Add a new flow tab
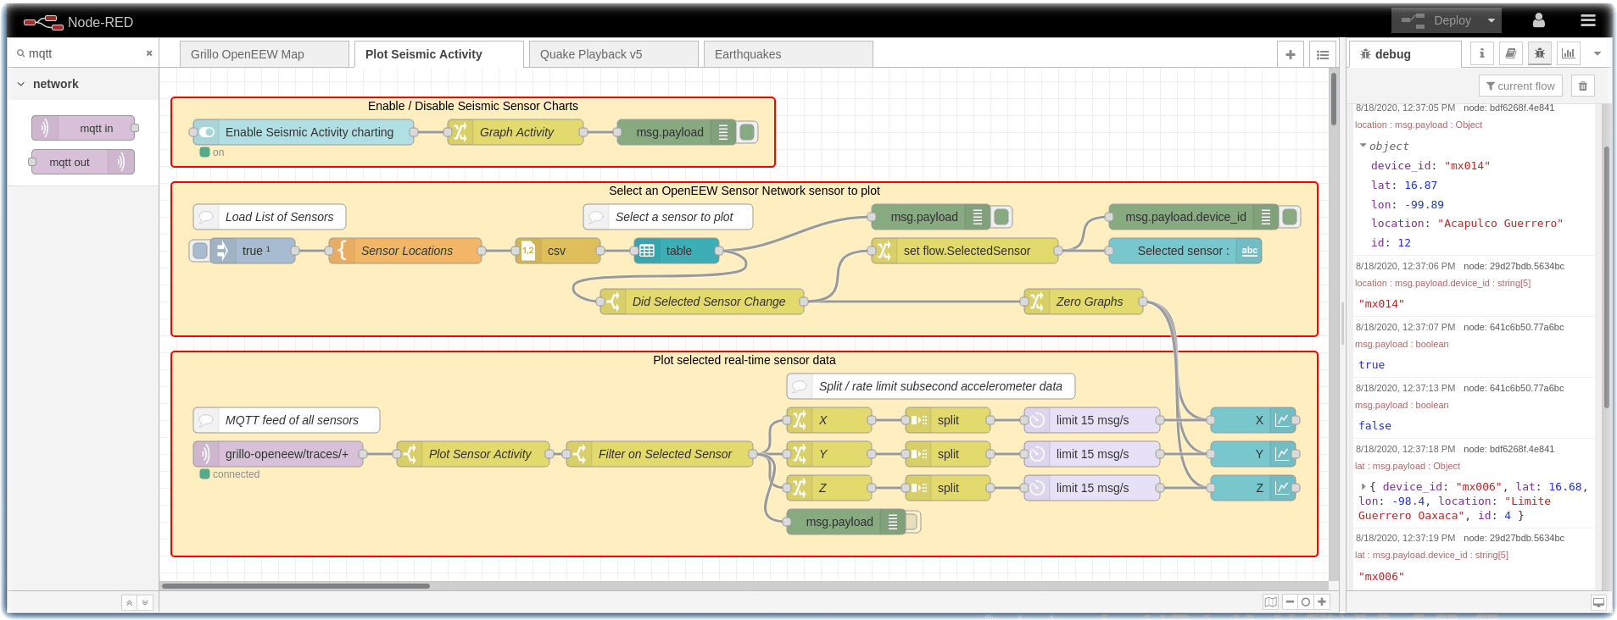1617x620 pixels. [x=1291, y=54]
